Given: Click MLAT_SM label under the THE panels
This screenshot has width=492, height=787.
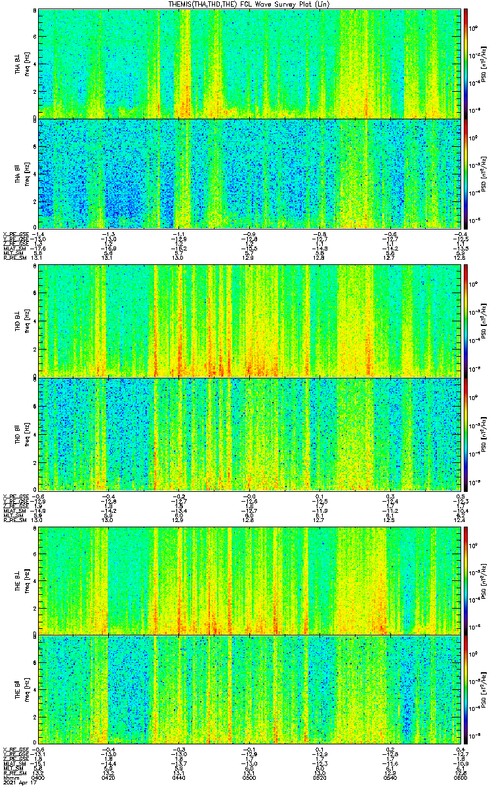Looking at the screenshot, I should [14, 763].
